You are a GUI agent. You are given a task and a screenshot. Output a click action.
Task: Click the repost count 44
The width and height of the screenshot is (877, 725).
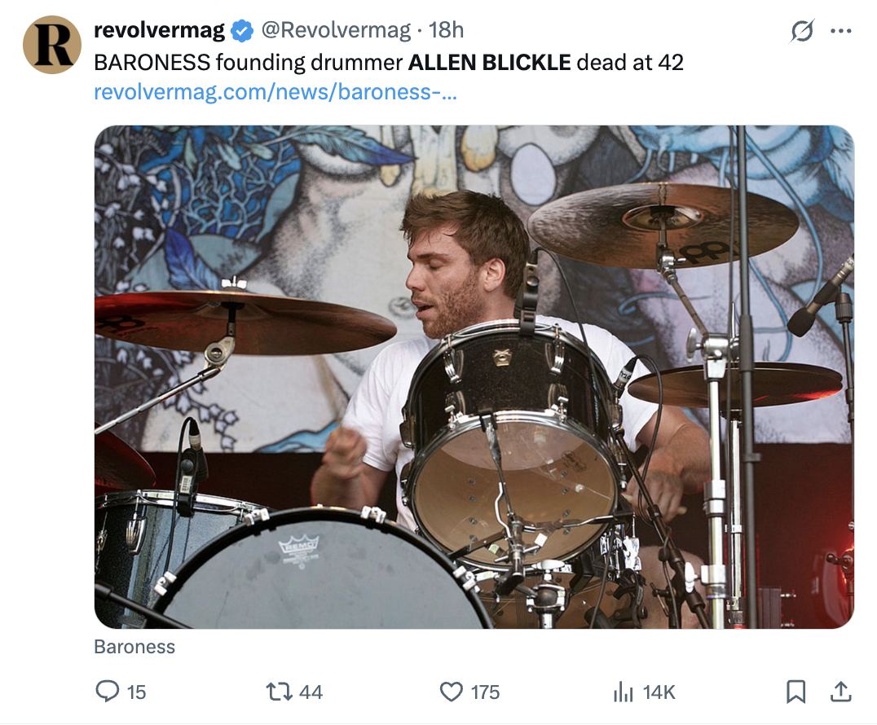point(311,692)
